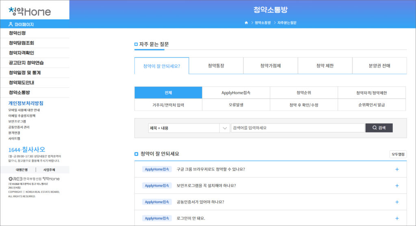The height and width of the screenshot is (226, 416).
Task: Expand the 공동인증서 question plus icon
Action: point(397,202)
